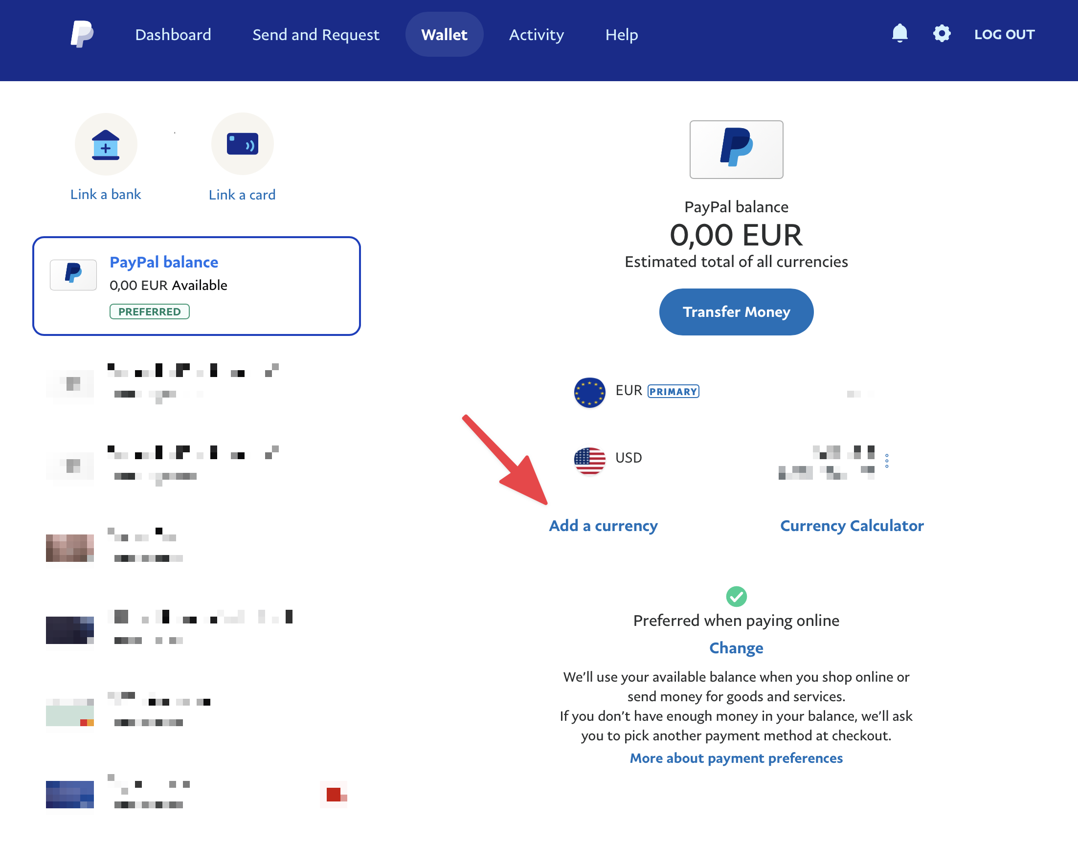
Task: Click the Add a currency link
Action: (x=603, y=526)
